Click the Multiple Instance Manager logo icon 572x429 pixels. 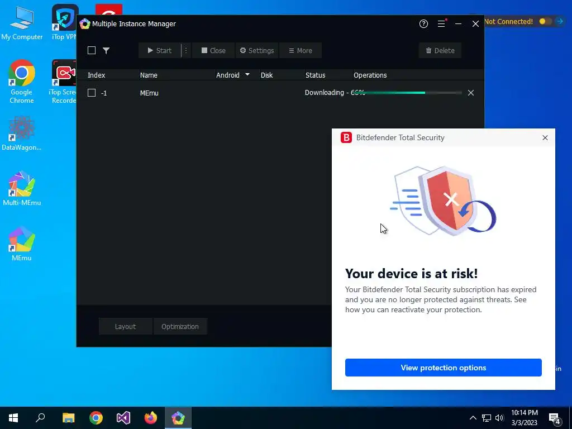[x=85, y=23]
